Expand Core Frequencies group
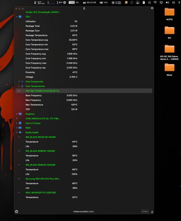 (19, 81)
